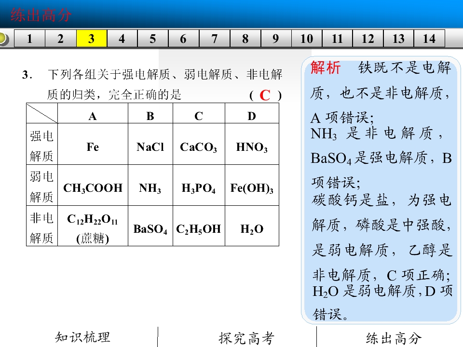This screenshot has width=463, height=347.
Task: Jump to question 10 tab
Action: (307, 39)
